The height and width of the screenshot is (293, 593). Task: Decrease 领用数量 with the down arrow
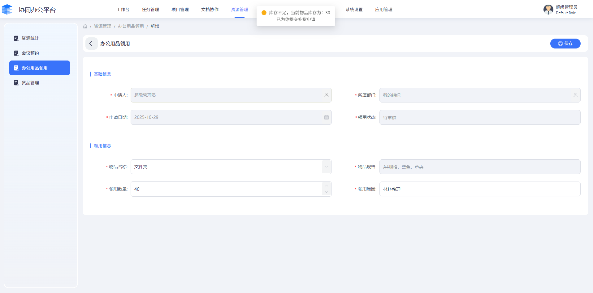tap(326, 192)
